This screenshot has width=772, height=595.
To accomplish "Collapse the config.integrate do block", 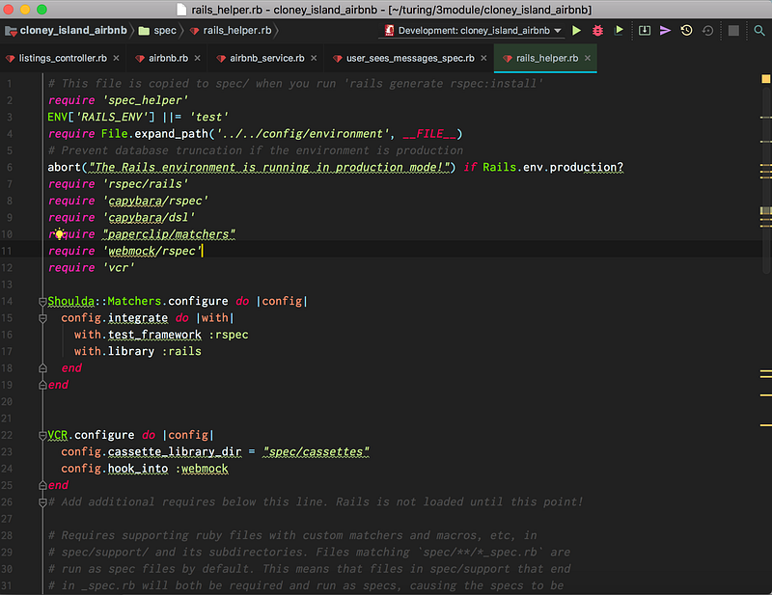I will pos(42,318).
